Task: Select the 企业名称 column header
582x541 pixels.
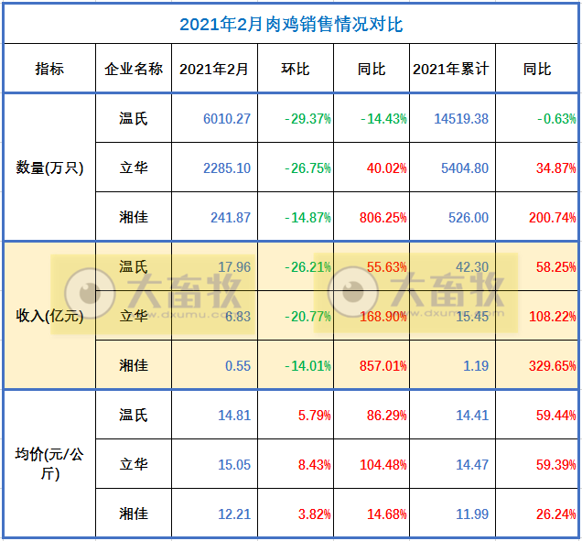Action: click(x=134, y=69)
